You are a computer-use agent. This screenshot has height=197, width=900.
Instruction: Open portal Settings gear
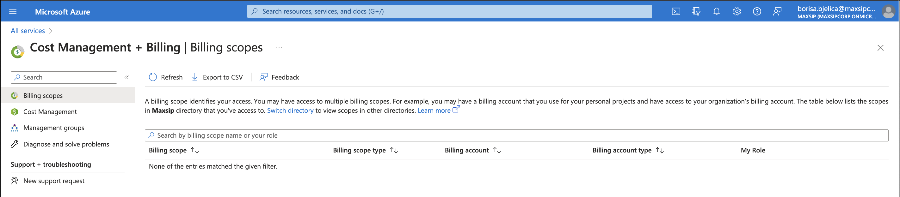(x=737, y=11)
